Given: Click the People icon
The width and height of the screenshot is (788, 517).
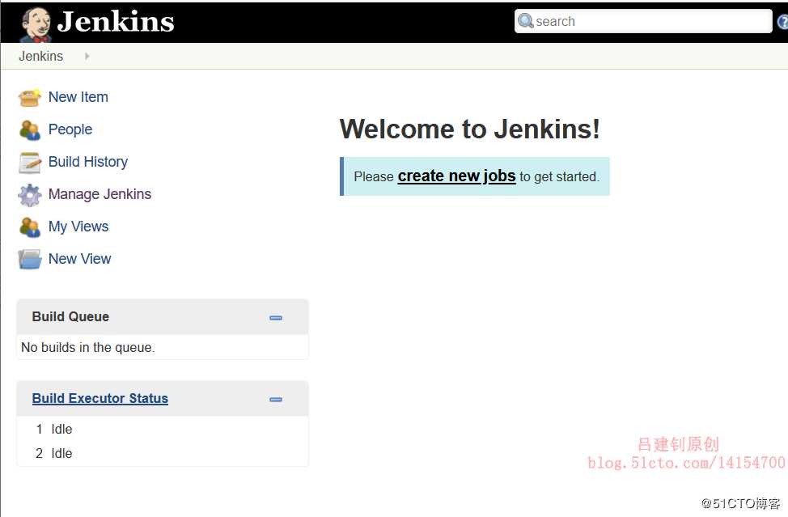Looking at the screenshot, I should [x=30, y=130].
